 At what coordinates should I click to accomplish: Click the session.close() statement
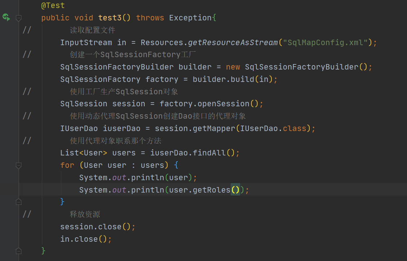[x=98, y=227]
